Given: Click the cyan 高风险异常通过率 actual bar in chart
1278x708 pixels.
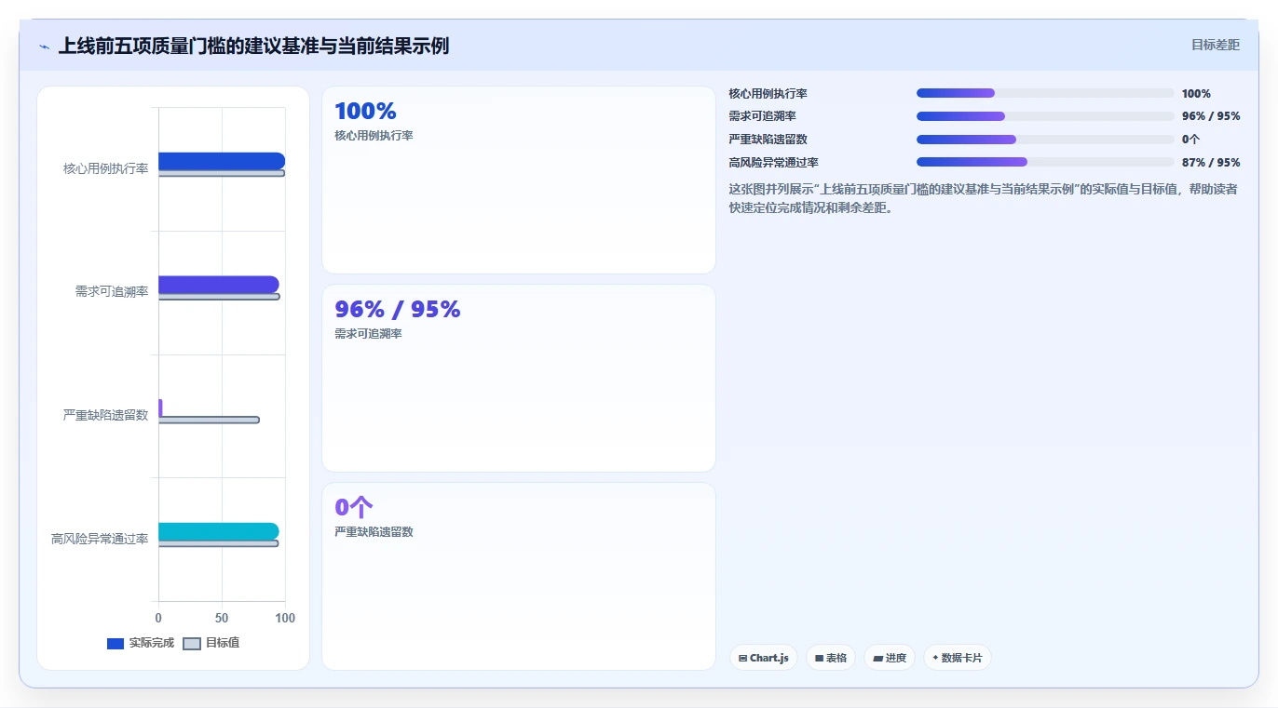Looking at the screenshot, I should [x=219, y=531].
